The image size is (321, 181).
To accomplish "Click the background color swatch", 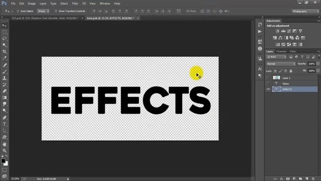I will tap(7, 164).
